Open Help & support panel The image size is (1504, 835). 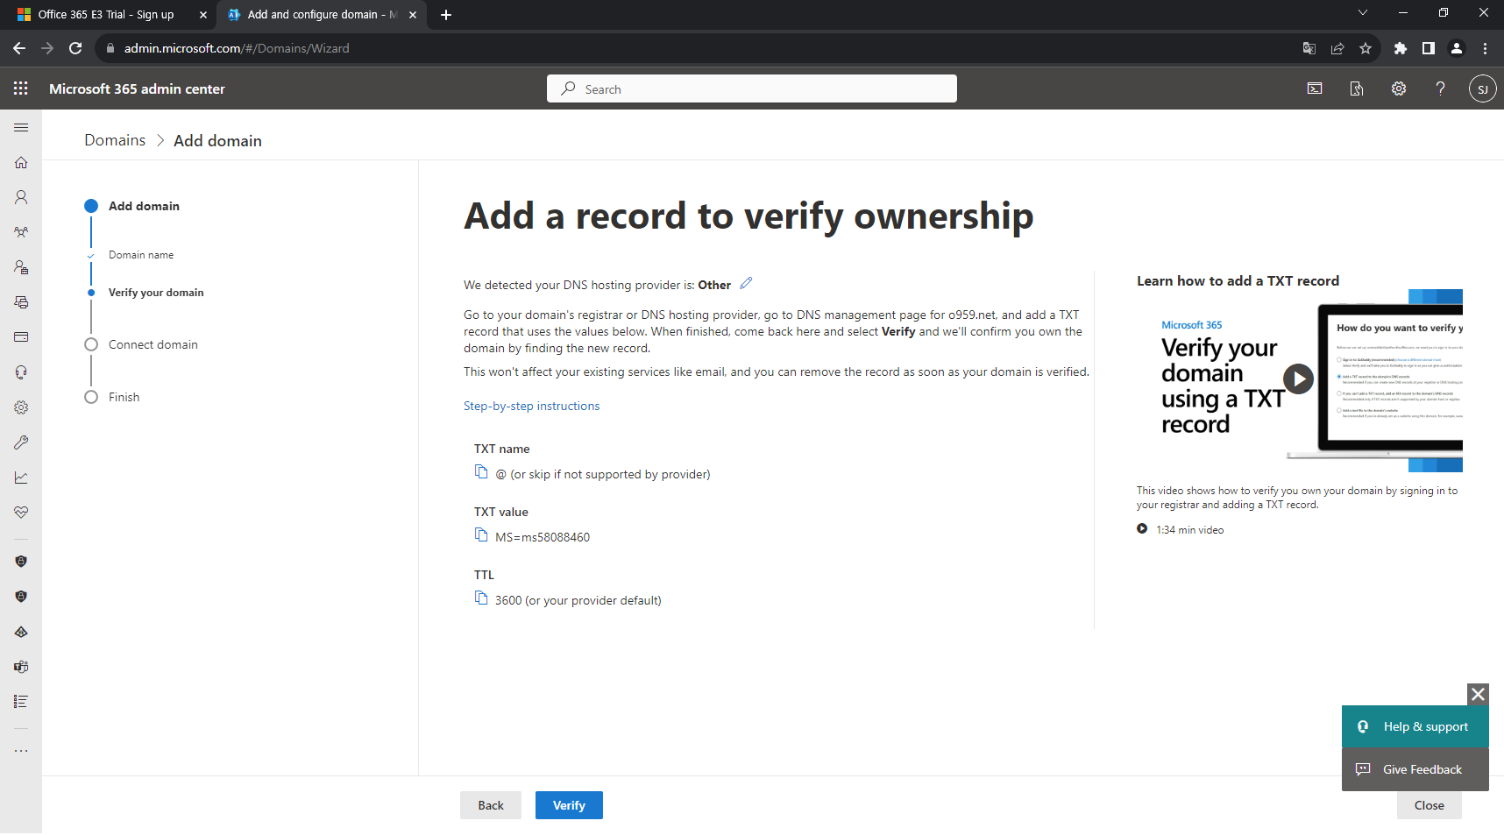1415,726
